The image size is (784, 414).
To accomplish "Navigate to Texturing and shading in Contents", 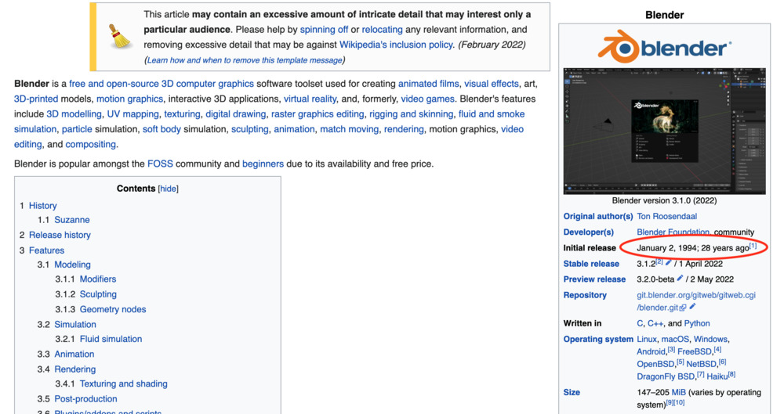I will click(x=123, y=383).
